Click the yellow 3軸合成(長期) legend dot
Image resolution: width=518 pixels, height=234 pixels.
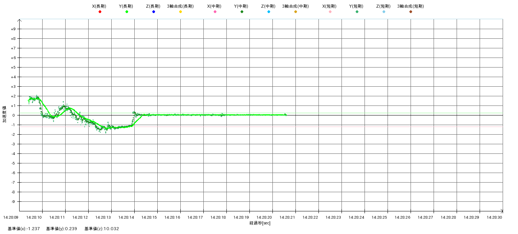point(180,12)
